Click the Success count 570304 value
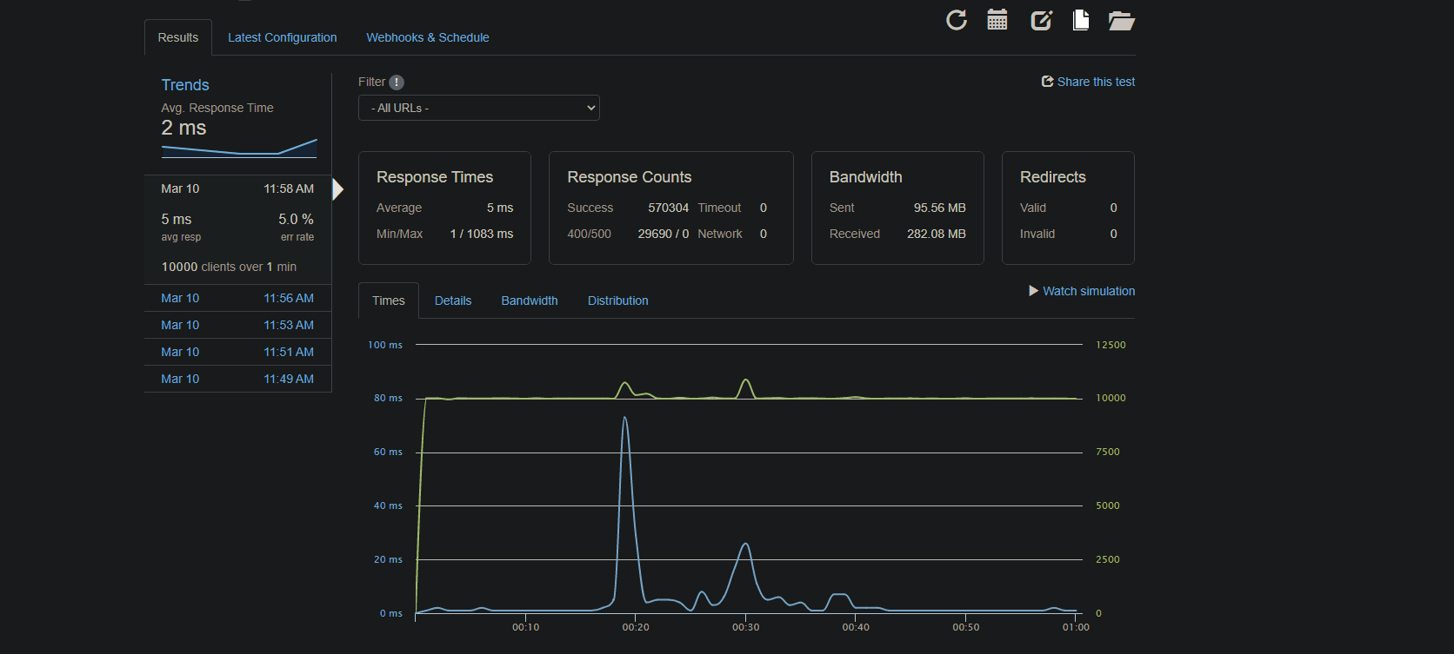Screen dimensions: 1454x654 [x=668, y=208]
